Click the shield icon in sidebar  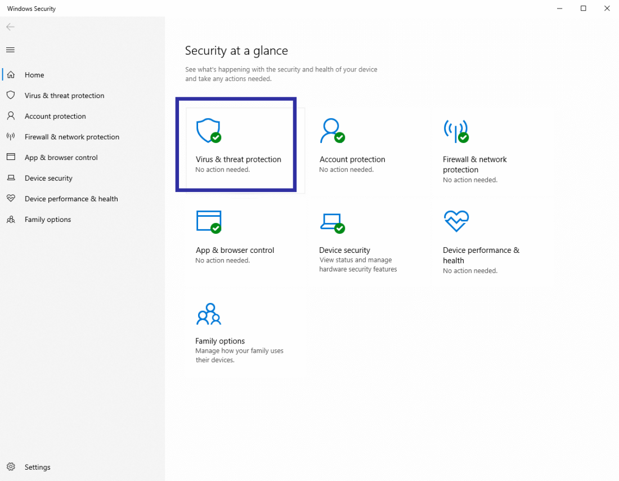coord(11,95)
